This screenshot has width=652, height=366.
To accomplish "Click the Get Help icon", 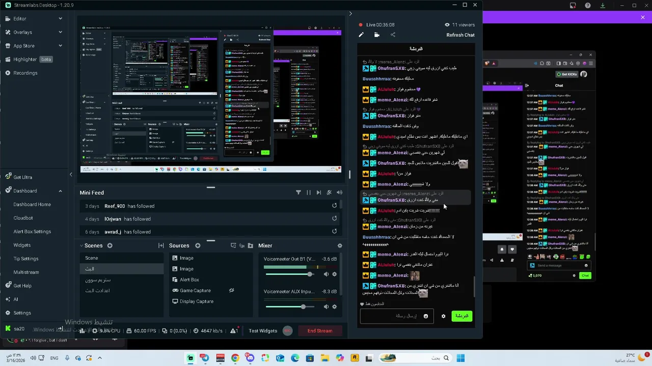I will coord(8,286).
